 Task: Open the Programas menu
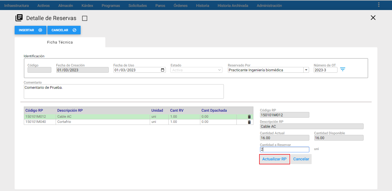point(111,5)
